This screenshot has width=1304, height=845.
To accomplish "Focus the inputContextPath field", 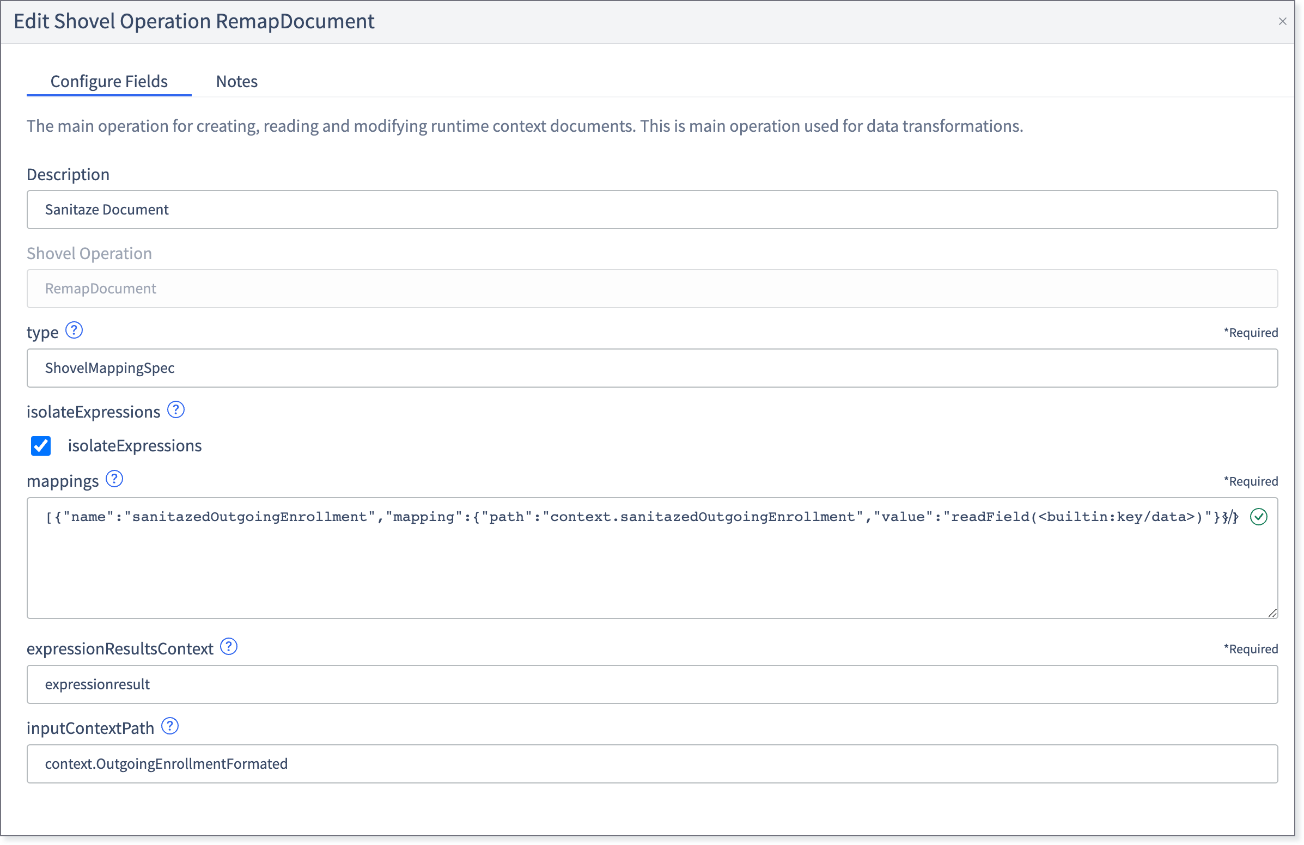I will point(652,764).
